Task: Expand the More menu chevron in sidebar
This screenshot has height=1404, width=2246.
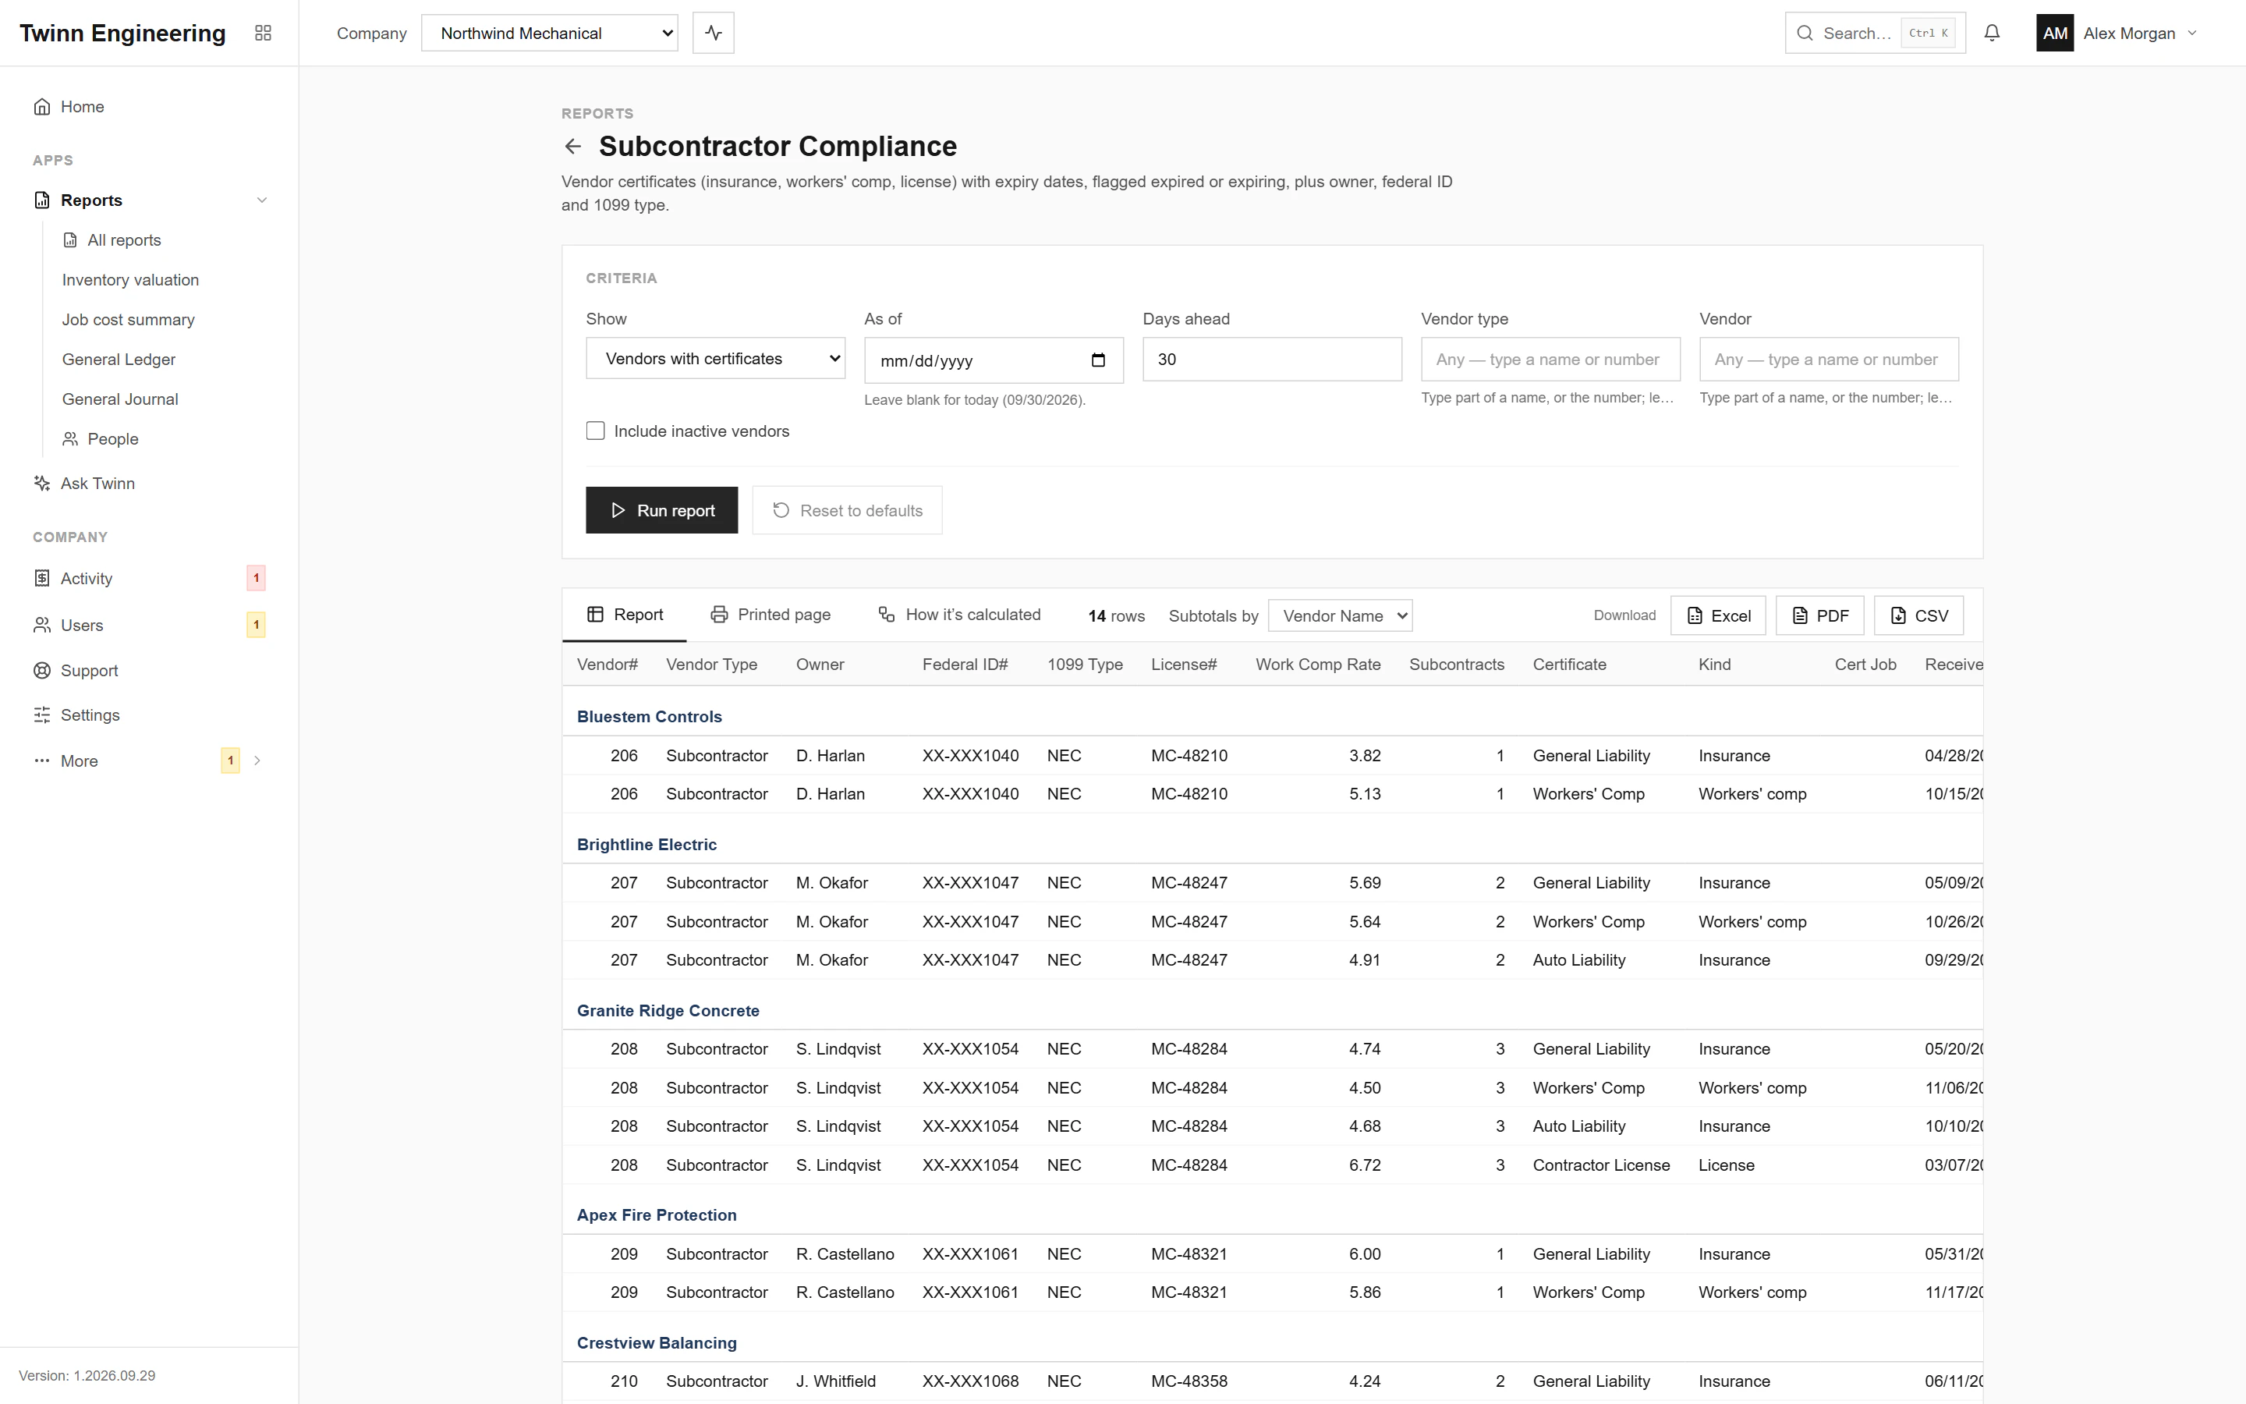Action: pos(257,760)
